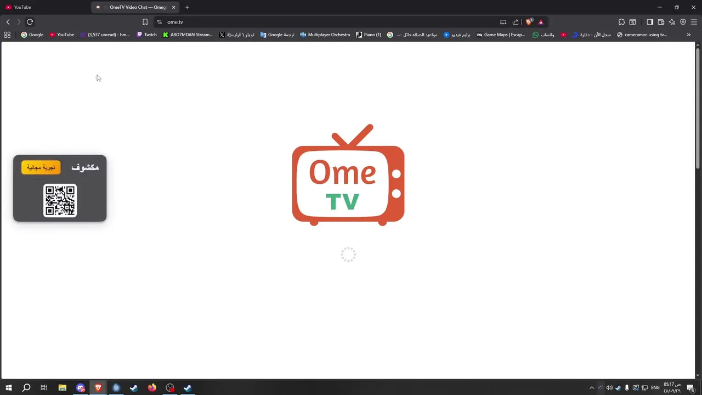
Task: Open the Windows Start menu
Action: pyautogui.click(x=8, y=388)
